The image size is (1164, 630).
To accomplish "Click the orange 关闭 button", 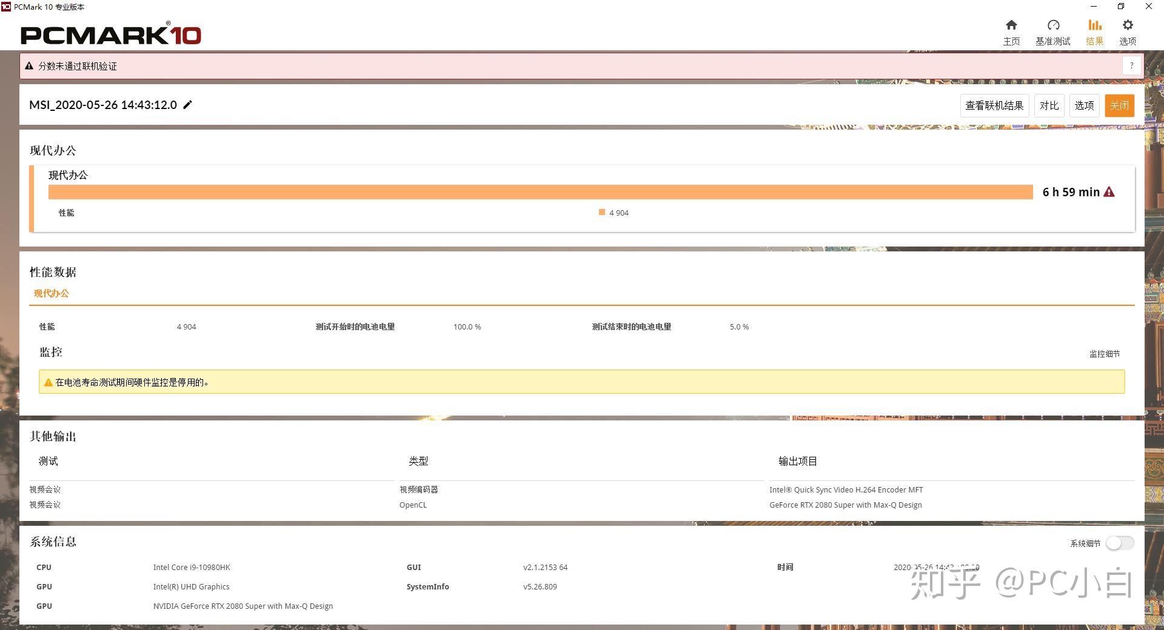I will click(x=1119, y=105).
